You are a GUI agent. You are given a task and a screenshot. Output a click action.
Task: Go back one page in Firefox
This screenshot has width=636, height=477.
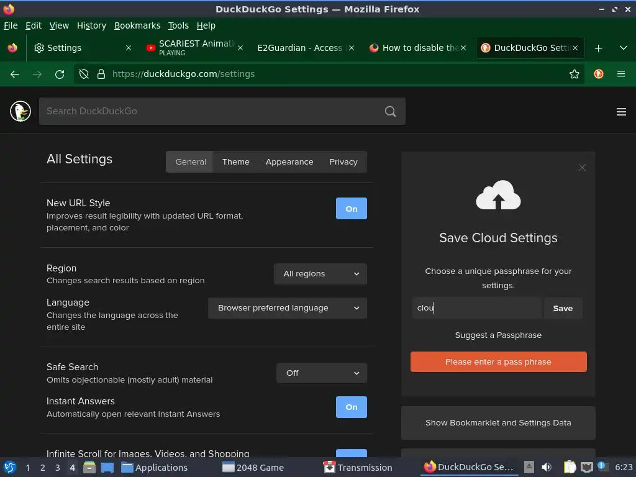click(x=15, y=75)
